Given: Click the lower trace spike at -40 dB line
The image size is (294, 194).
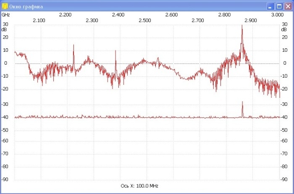Looking at the screenshot, I should (242, 109).
